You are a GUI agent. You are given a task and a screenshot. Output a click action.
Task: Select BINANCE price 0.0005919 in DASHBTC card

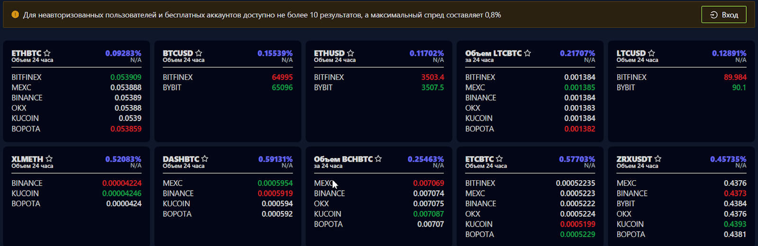(275, 193)
